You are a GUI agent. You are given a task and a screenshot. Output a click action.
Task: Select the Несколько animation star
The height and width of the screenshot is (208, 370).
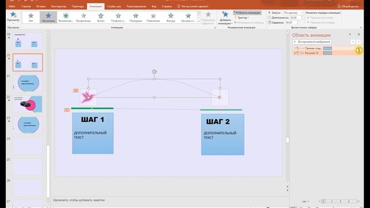coord(48,17)
